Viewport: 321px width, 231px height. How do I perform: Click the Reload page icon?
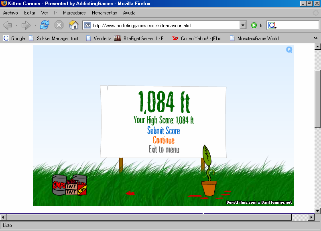coord(44,25)
